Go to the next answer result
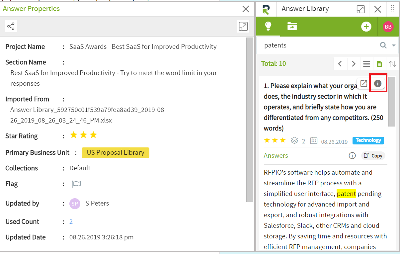 [x=354, y=64]
